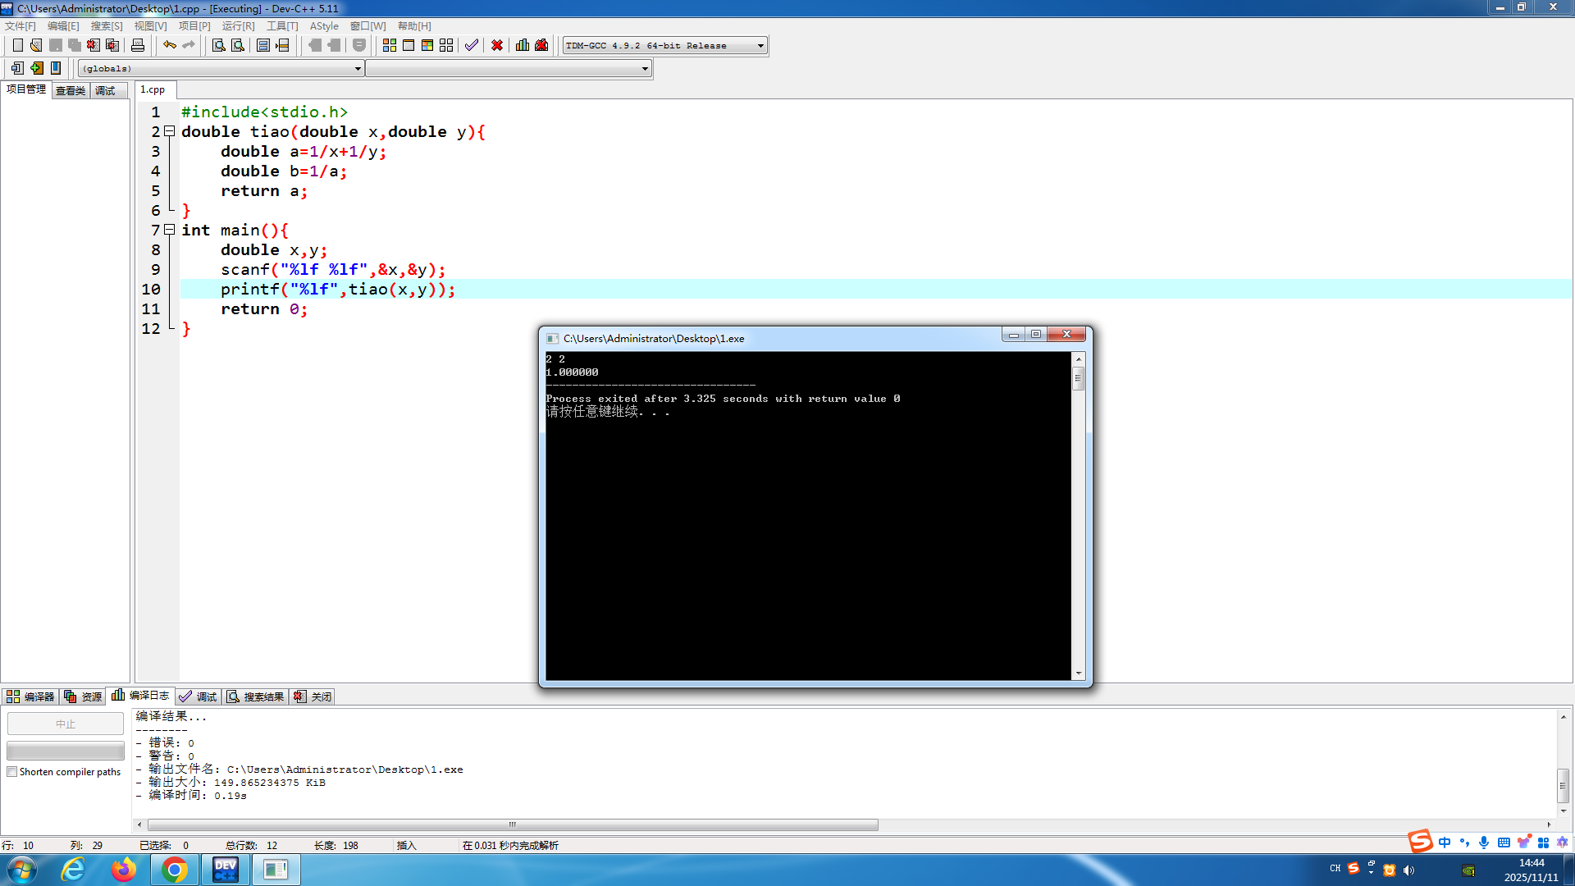The image size is (1575, 886).
Task: Click the console window vertical scrollbar thumb
Action: [x=1079, y=378]
